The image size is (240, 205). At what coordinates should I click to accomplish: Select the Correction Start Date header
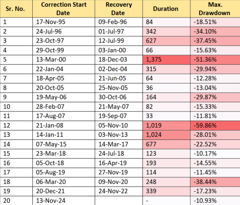click(63, 9)
